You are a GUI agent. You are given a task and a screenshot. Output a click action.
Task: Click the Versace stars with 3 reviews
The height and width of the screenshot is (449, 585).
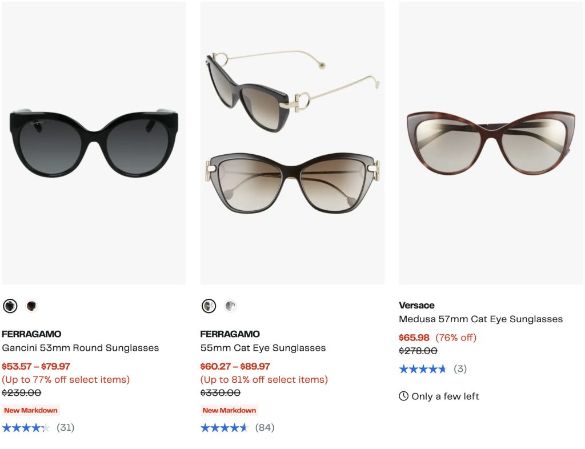click(423, 369)
